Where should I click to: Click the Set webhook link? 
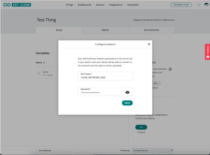click(x=45, y=150)
